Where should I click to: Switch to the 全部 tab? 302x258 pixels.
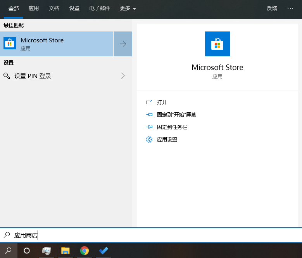click(14, 9)
